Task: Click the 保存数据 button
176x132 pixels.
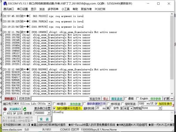Action: point(75,104)
